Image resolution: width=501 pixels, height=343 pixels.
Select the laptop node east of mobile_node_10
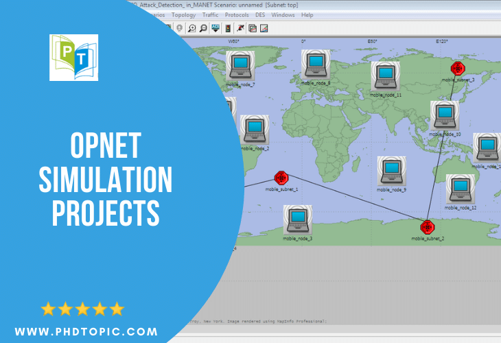pos(487,148)
